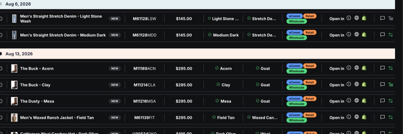Click $145.00 price on Medium Dark row
Screen dimensions: 403x134
coord(184,35)
